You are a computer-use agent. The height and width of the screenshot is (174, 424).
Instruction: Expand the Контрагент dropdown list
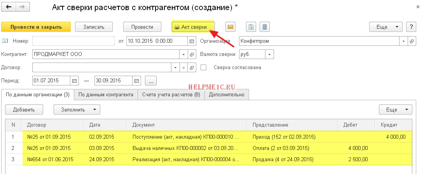coord(183,54)
